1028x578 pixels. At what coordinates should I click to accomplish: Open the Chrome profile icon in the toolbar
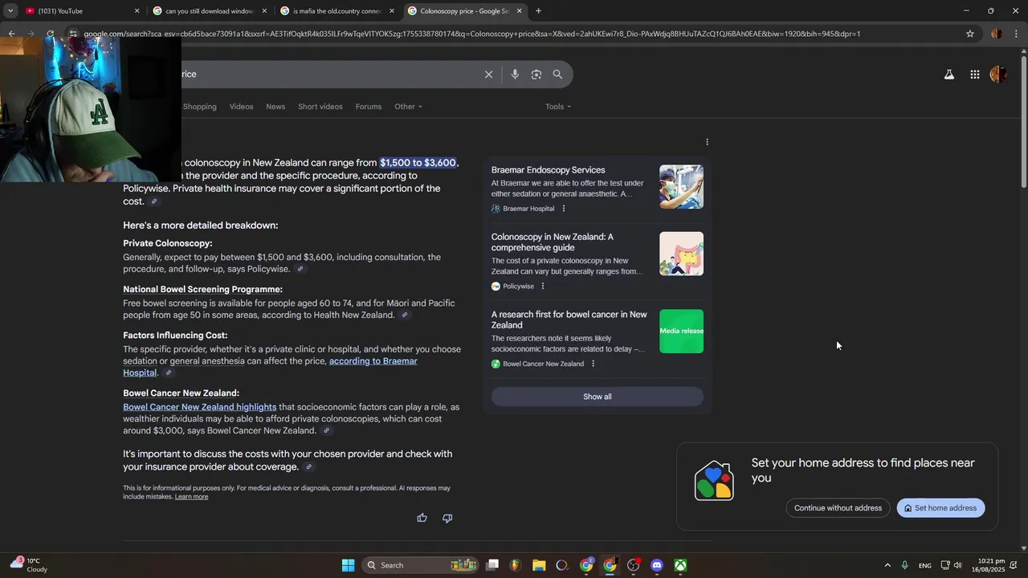coord(996,34)
